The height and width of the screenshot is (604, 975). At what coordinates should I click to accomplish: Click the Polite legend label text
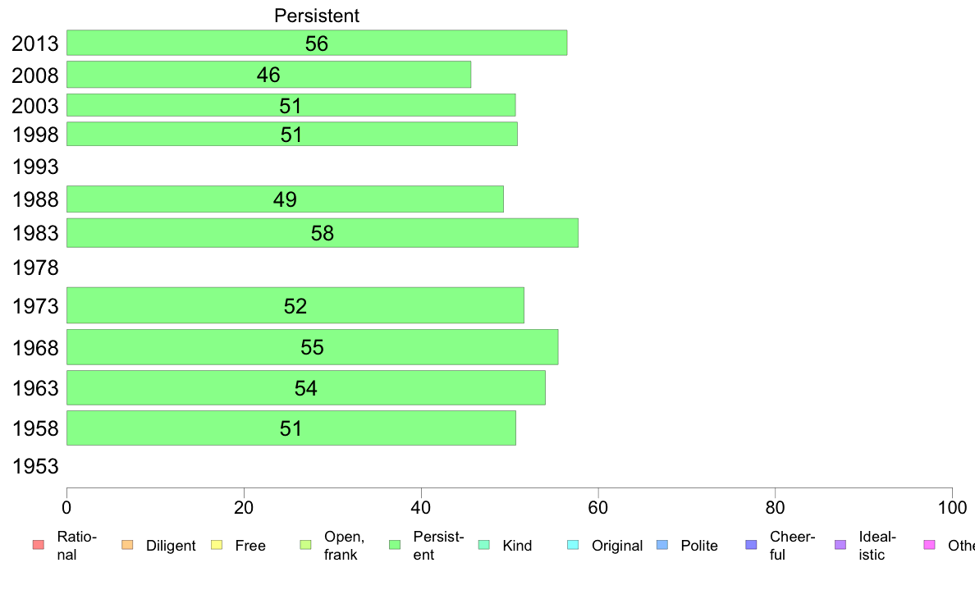(x=699, y=546)
